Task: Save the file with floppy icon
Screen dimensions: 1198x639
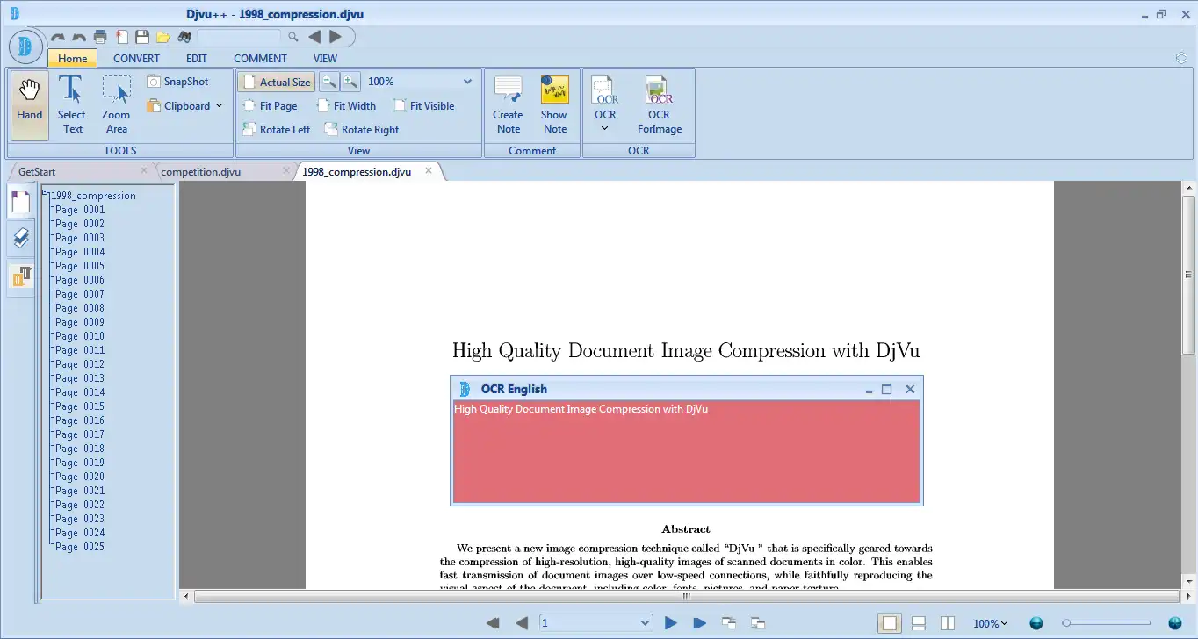Action: pyautogui.click(x=141, y=37)
